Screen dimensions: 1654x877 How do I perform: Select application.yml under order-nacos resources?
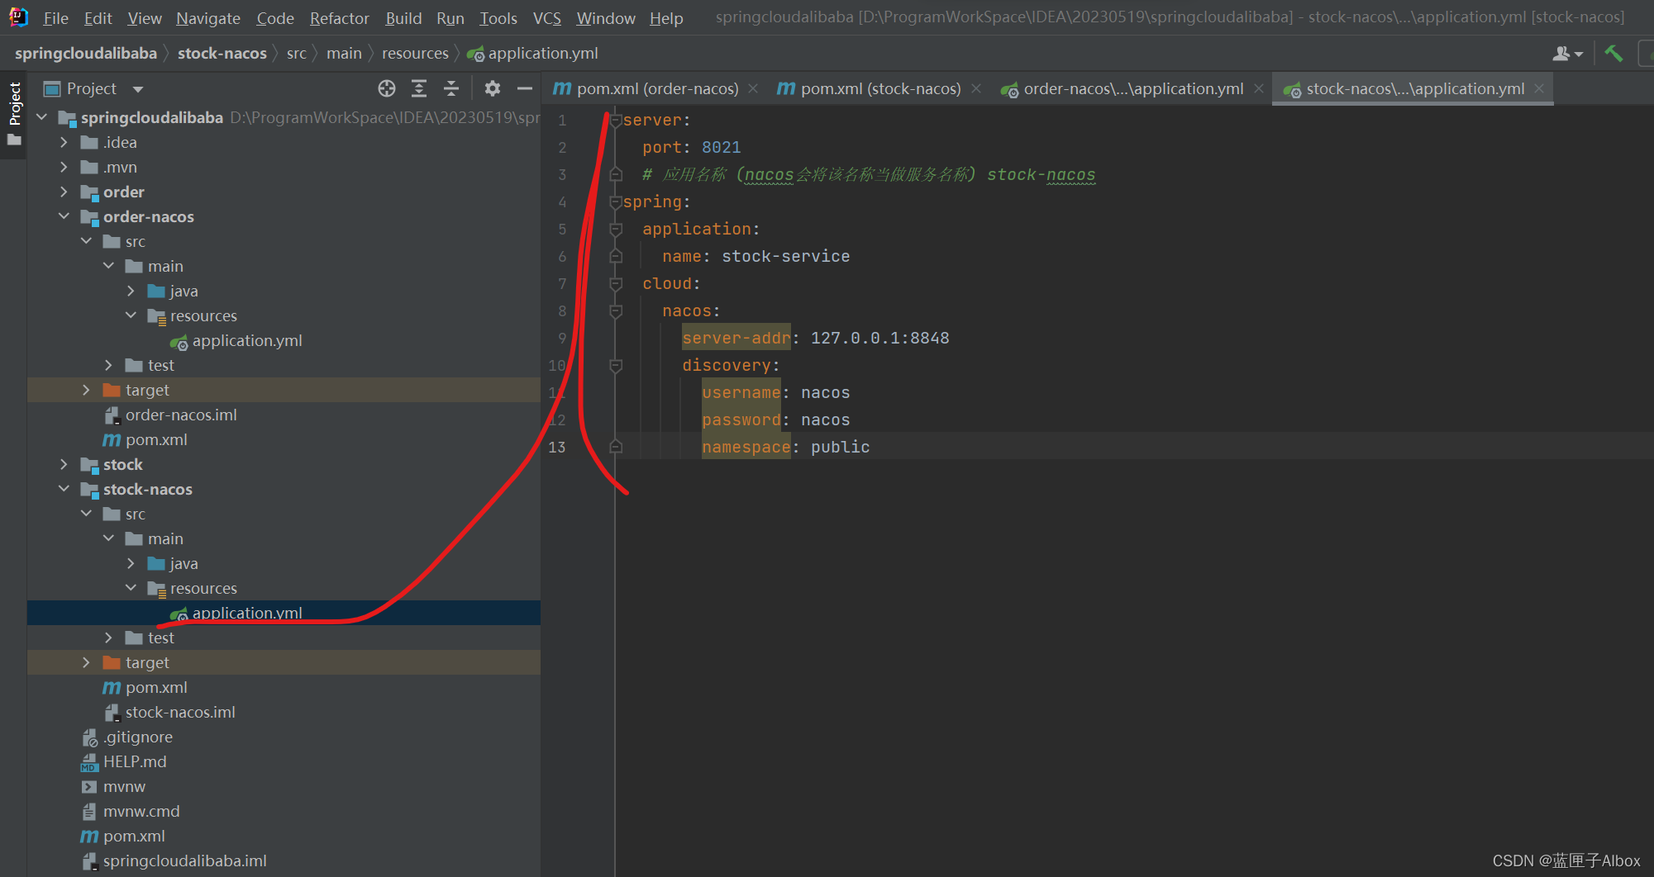point(247,340)
